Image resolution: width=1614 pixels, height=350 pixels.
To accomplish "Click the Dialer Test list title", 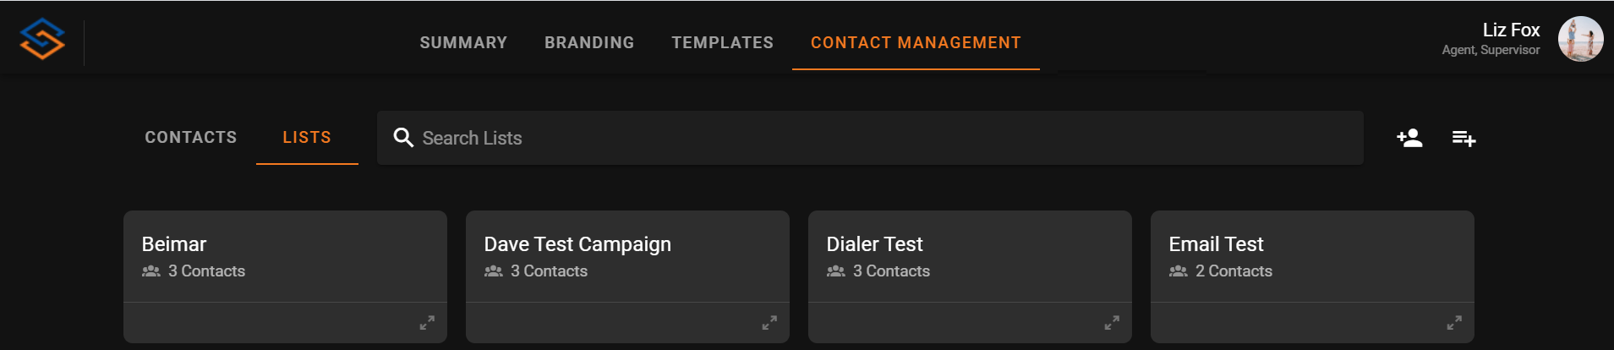I will click(874, 244).
